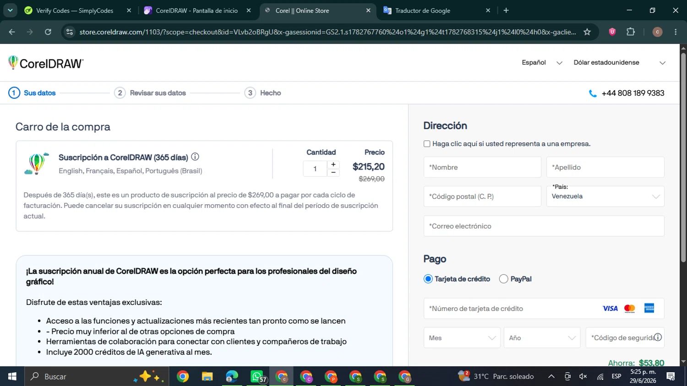Open the network Wi-Fi tray icon
Viewport: 687px width, 386px height.
pyautogui.click(x=600, y=376)
